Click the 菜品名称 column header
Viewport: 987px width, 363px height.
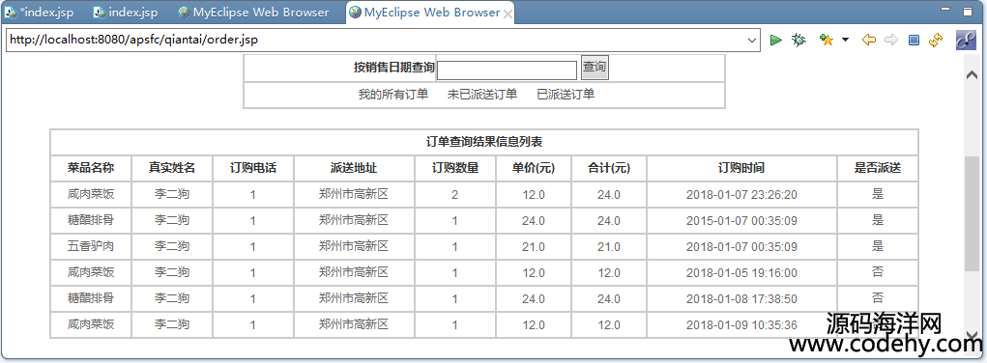click(91, 168)
